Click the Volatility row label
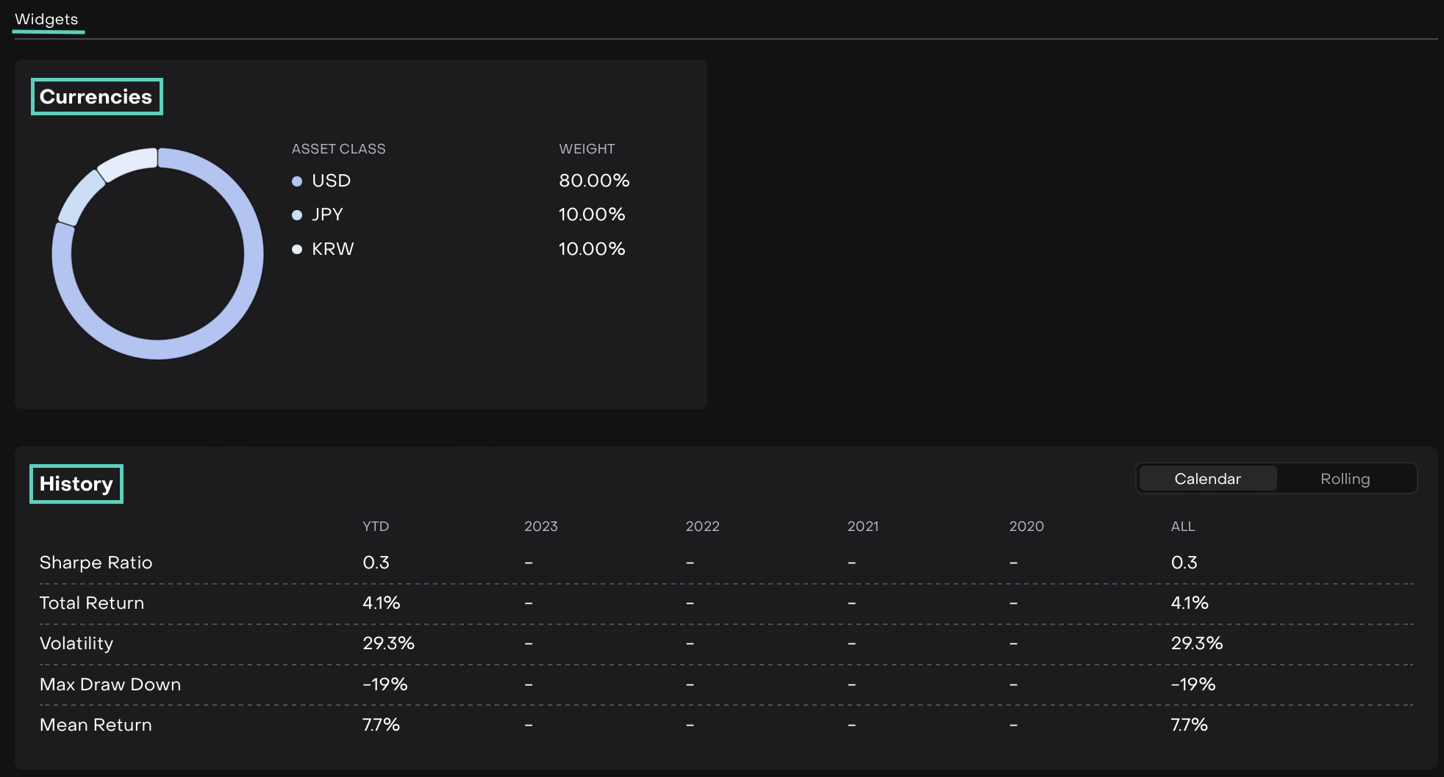Screen dimensions: 1444x777 click(76, 643)
